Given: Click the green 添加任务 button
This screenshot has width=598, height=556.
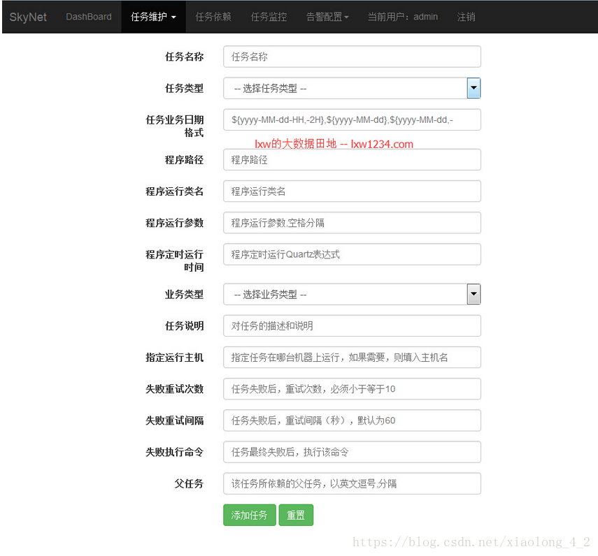Looking at the screenshot, I should tap(250, 515).
